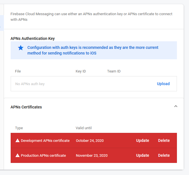Click the Valid until column header
This screenshot has width=189, height=175.
click(x=84, y=128)
